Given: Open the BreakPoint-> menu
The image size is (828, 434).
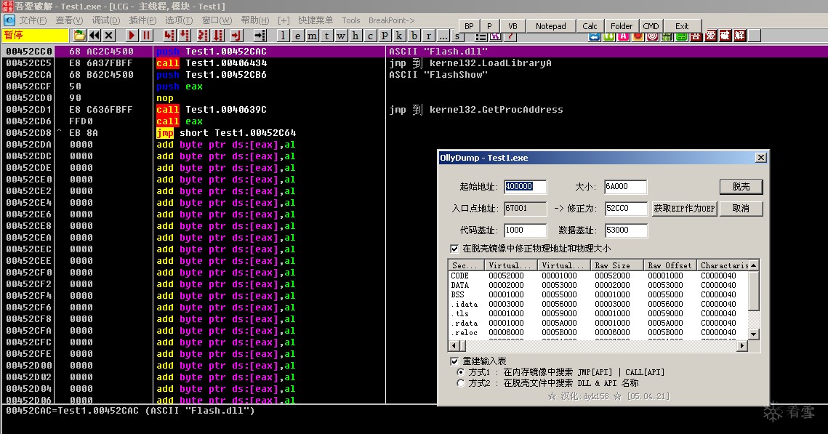Looking at the screenshot, I should coord(391,20).
